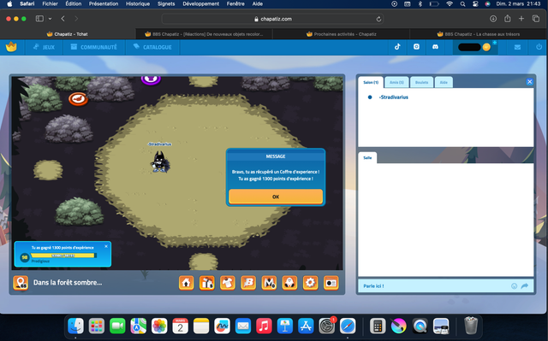Close the chat side panel
This screenshot has height=341, width=548.
click(x=529, y=81)
